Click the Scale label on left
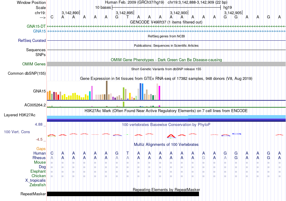 (x=41, y=8)
